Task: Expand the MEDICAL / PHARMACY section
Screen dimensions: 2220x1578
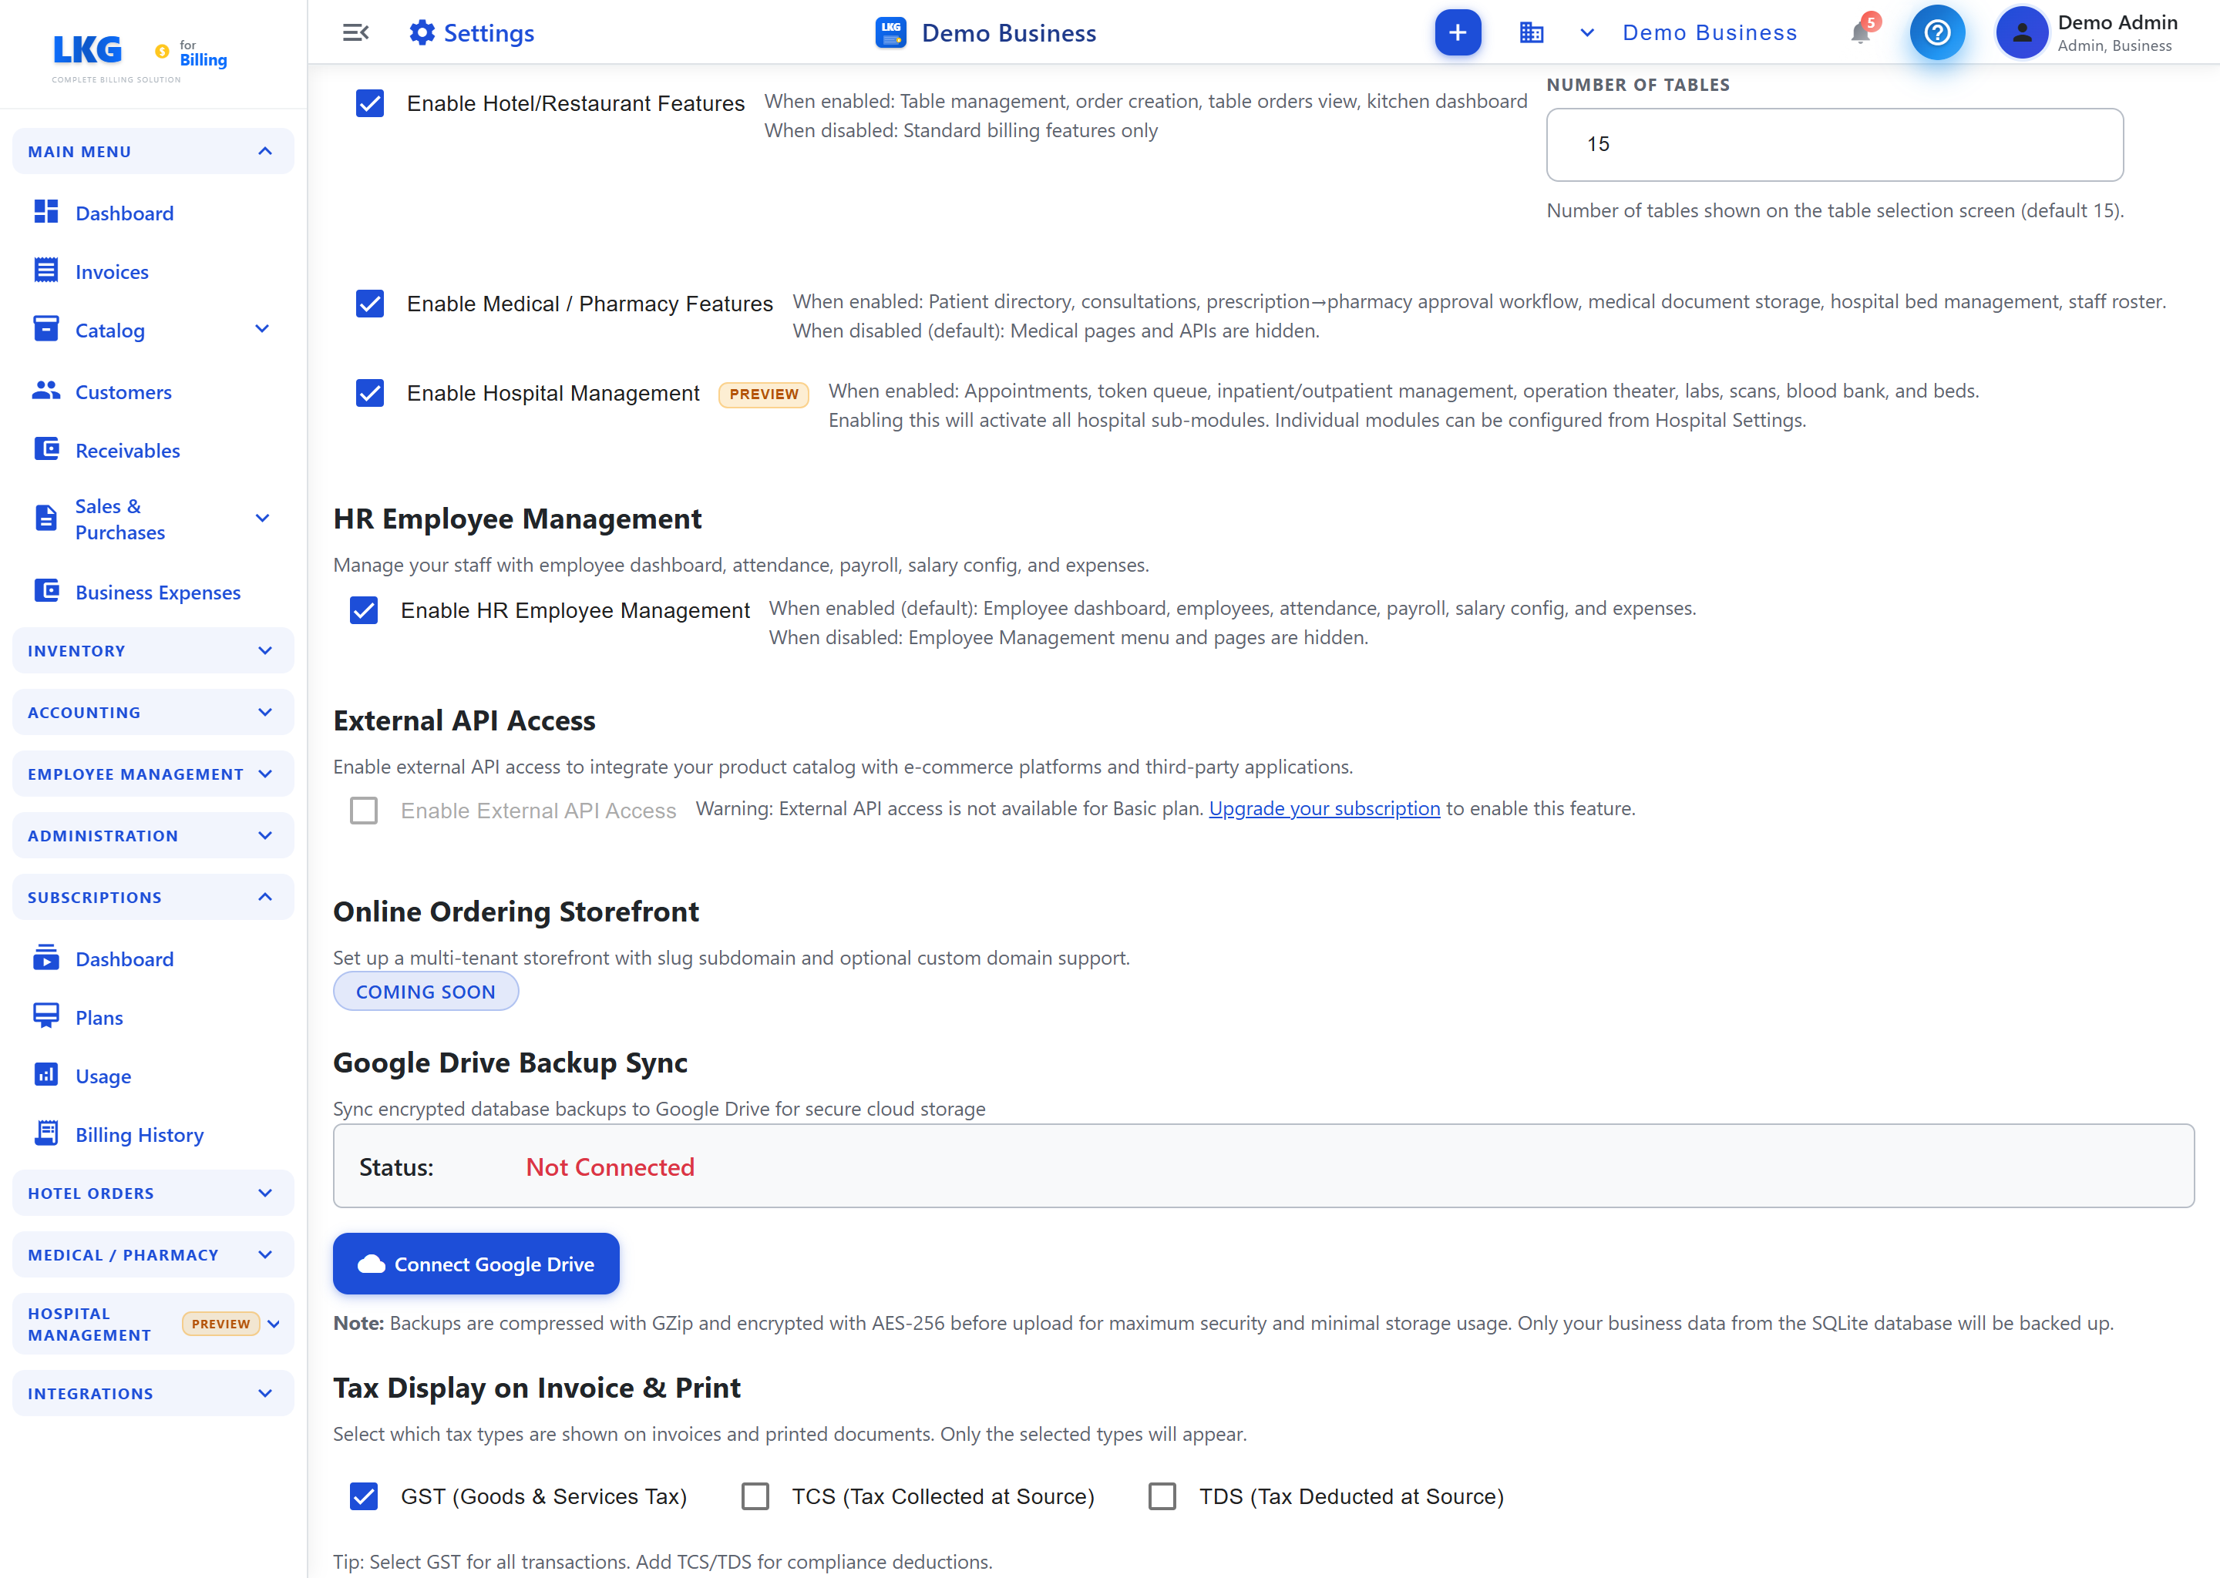Action: (x=153, y=1254)
